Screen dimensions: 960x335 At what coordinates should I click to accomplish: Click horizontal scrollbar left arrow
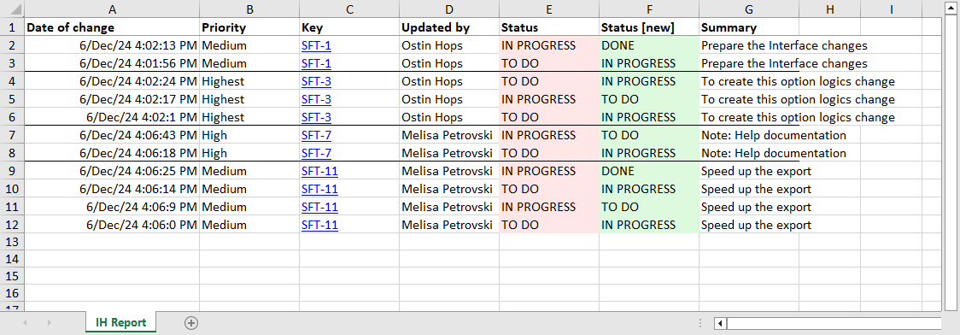click(721, 323)
